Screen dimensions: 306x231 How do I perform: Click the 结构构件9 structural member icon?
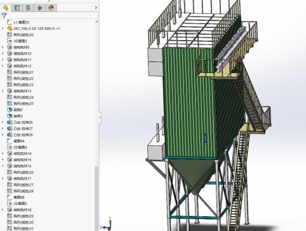[10, 47]
